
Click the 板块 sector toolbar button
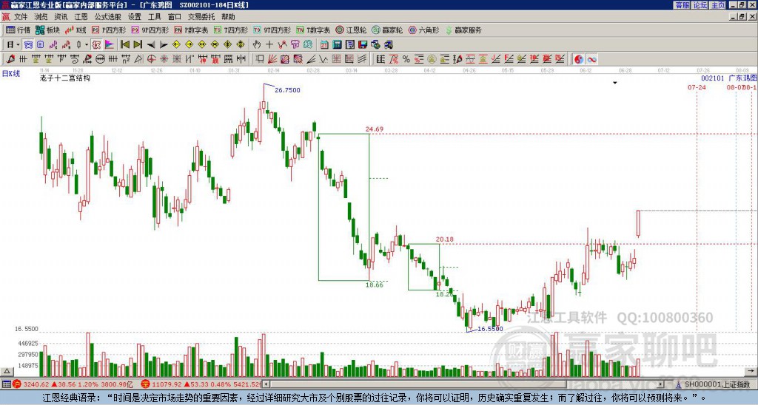(48, 30)
